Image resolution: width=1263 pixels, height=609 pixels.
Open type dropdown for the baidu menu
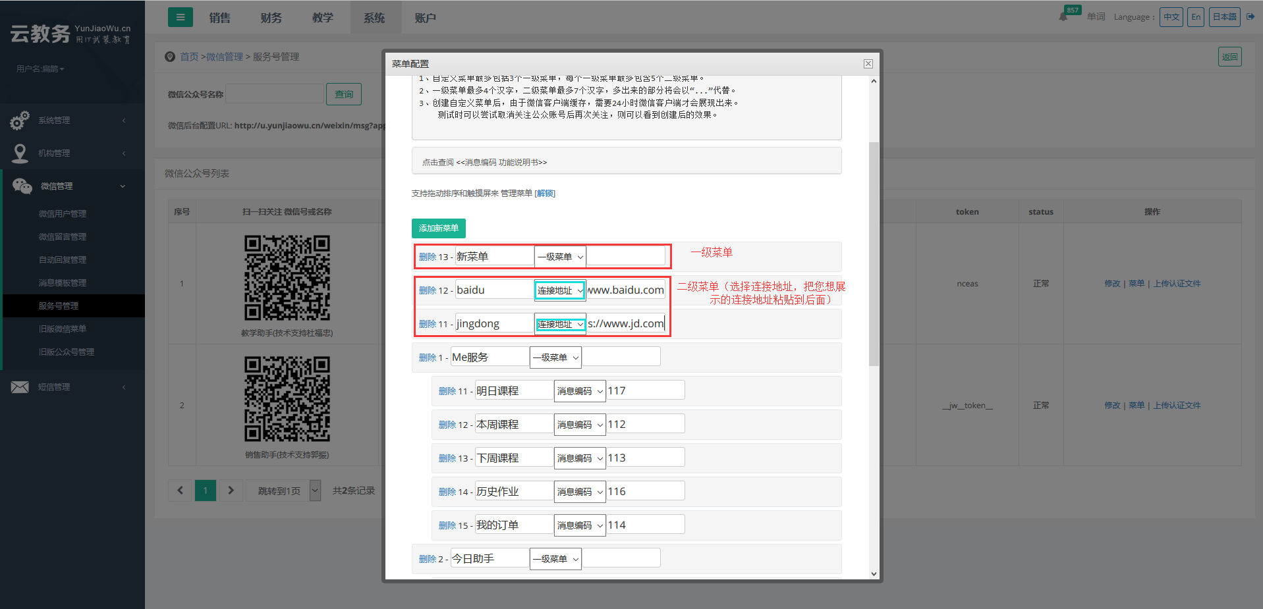tap(559, 290)
